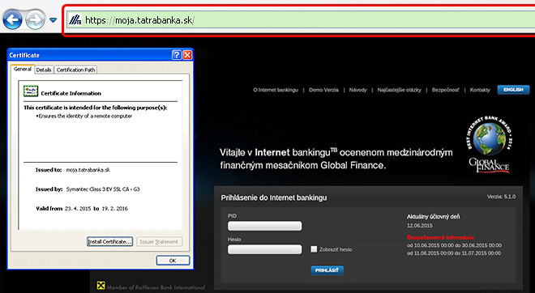Image resolution: width=535 pixels, height=293 pixels.
Task: Click the Raiffeisen Bank yellow logo icon
Action: point(101,286)
